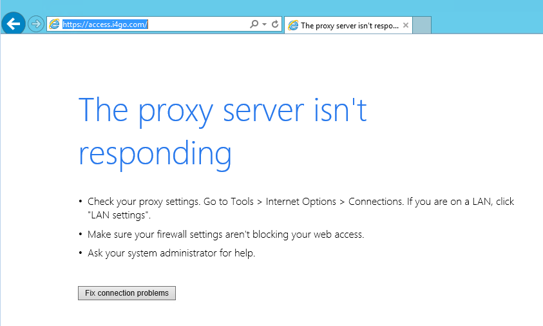Close the proxy server error tab
The width and height of the screenshot is (543, 326).
pyautogui.click(x=406, y=25)
